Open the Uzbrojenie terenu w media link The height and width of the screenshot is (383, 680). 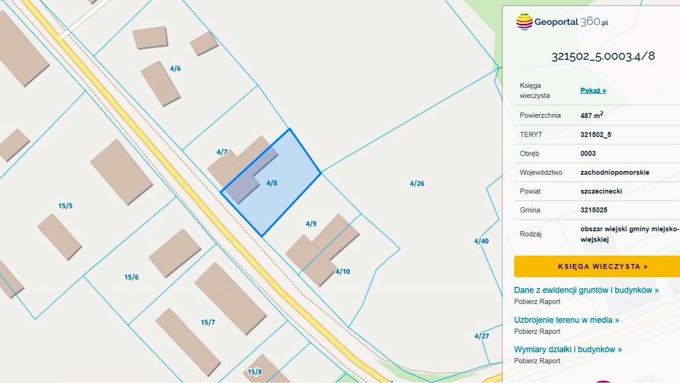[x=566, y=320]
